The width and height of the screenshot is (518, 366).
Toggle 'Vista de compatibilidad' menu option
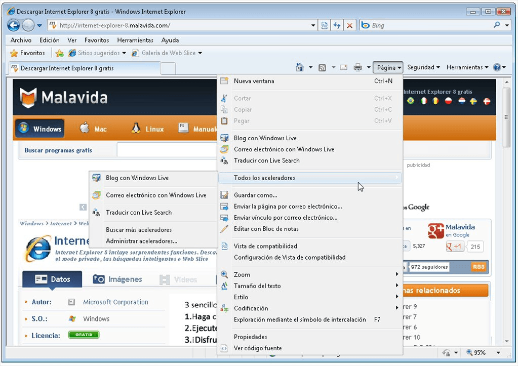click(265, 246)
